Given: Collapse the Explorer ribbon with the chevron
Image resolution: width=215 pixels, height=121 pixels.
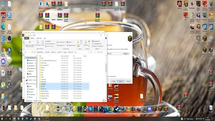Looking at the screenshot, I should (103, 38).
